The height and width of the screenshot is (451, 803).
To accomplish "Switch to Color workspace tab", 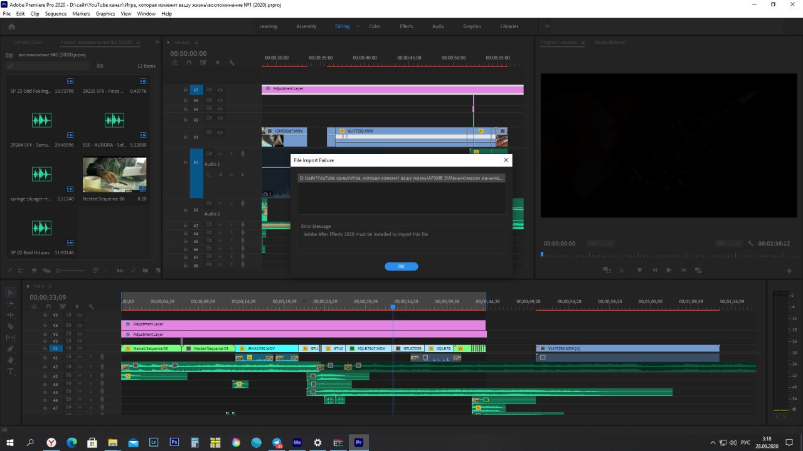I will tap(375, 26).
